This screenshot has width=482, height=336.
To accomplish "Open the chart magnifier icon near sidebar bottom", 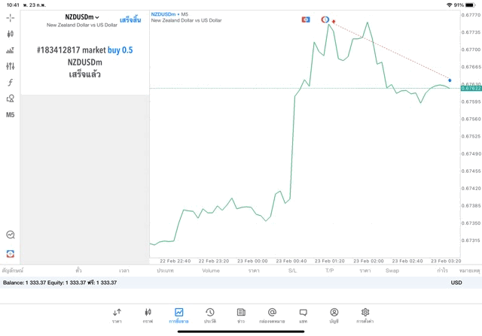I will (x=10, y=235).
